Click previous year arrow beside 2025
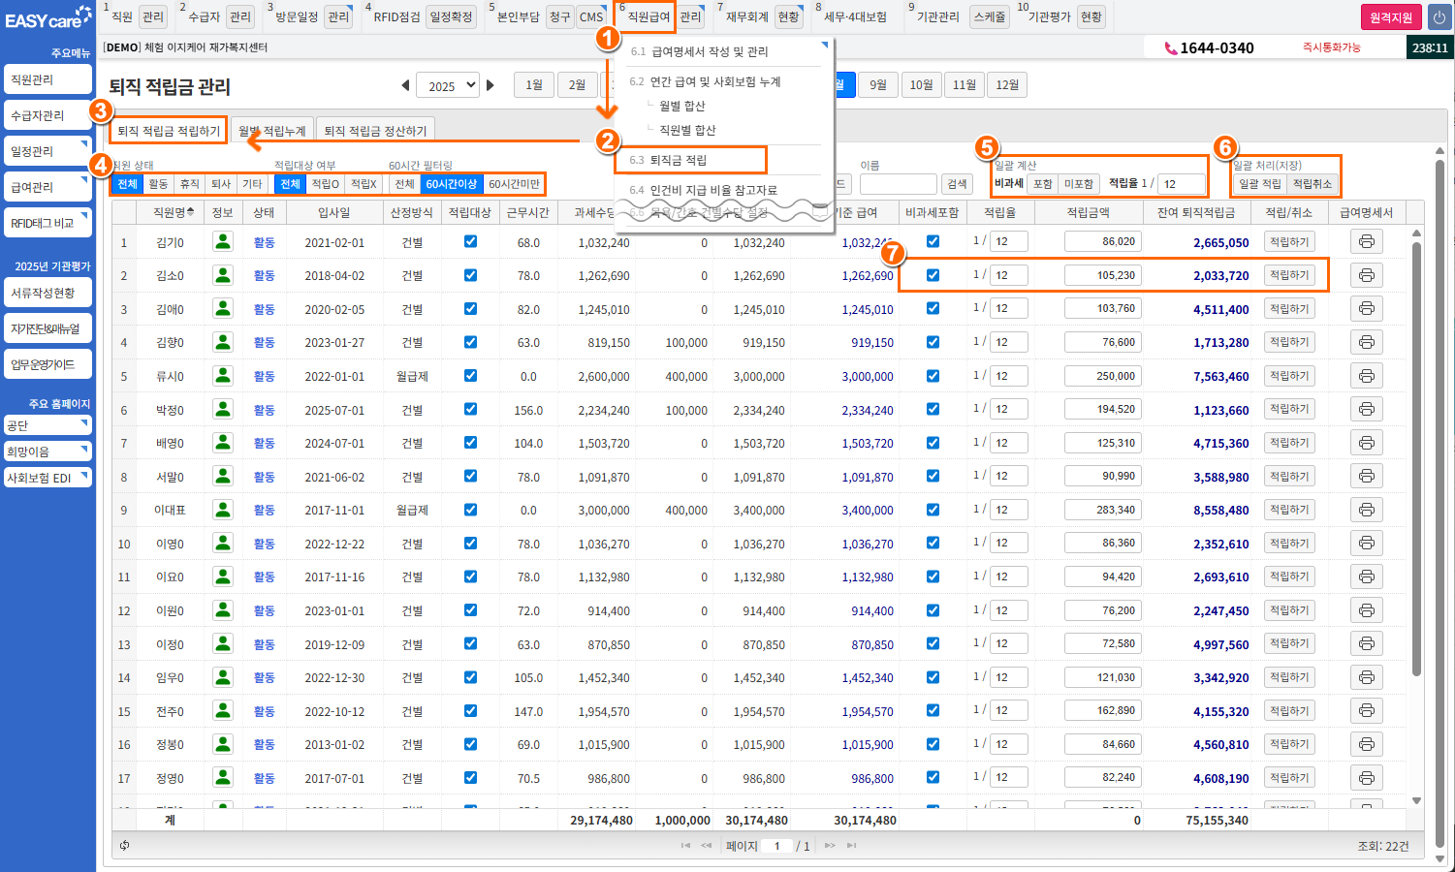Viewport: 1455px width, 872px height. tap(405, 85)
